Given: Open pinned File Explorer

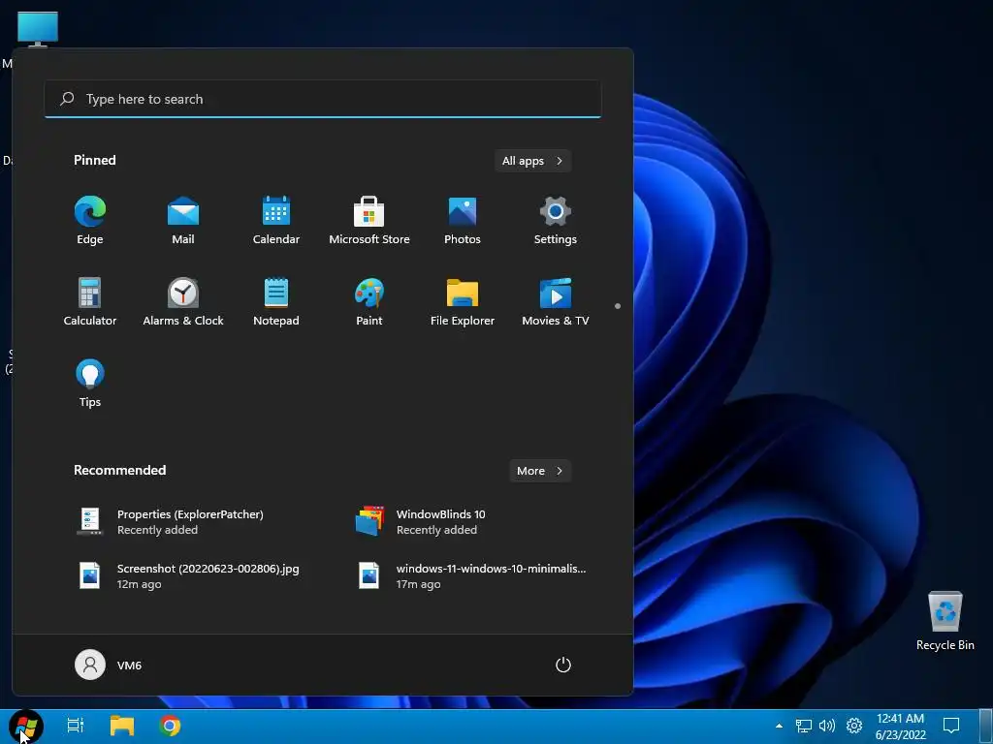Looking at the screenshot, I should pos(463,302).
